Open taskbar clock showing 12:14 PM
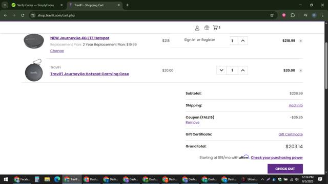The height and width of the screenshot is (184, 328). coord(307,179)
